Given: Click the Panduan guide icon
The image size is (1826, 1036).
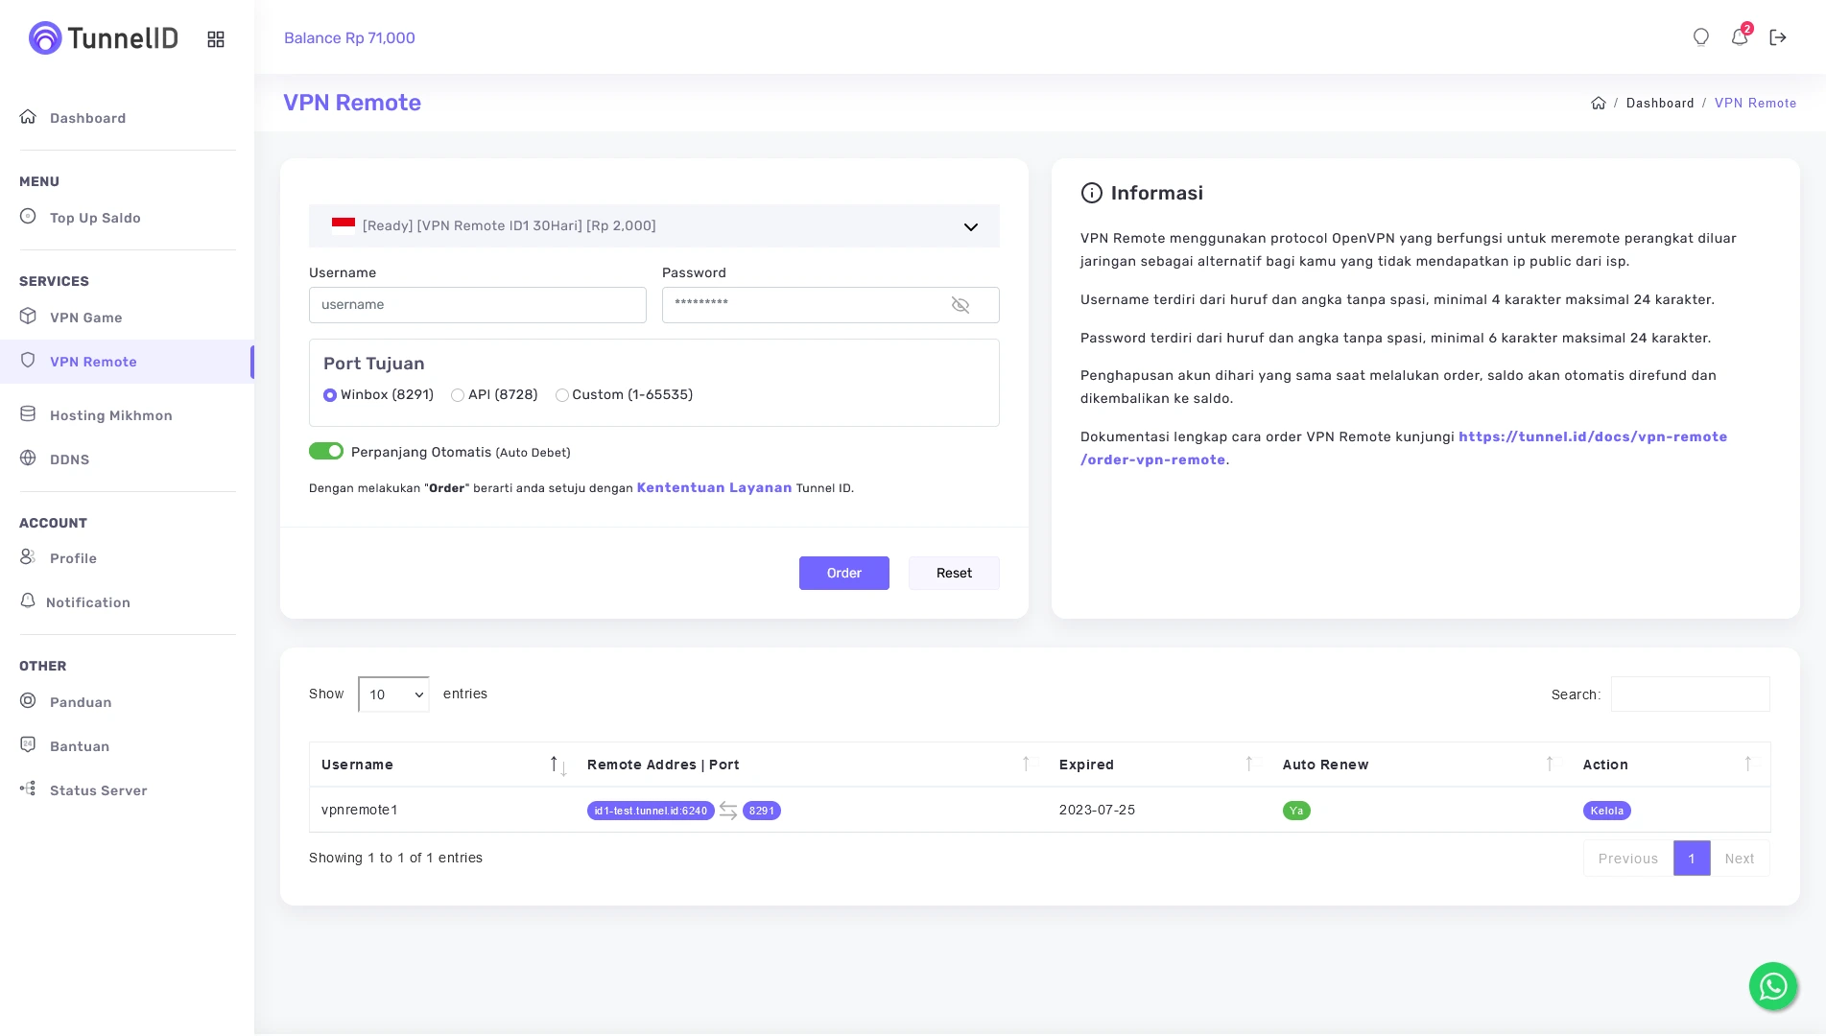Looking at the screenshot, I should pos(28,701).
